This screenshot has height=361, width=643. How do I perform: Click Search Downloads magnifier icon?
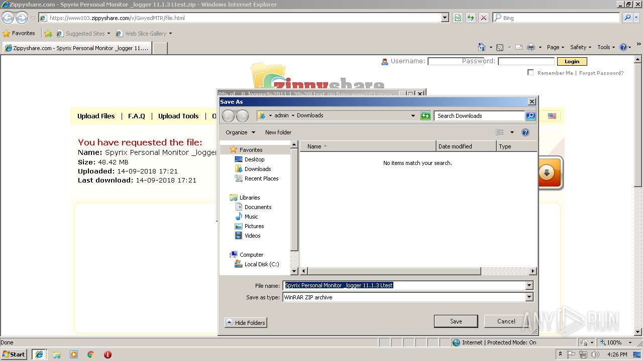[x=530, y=116]
